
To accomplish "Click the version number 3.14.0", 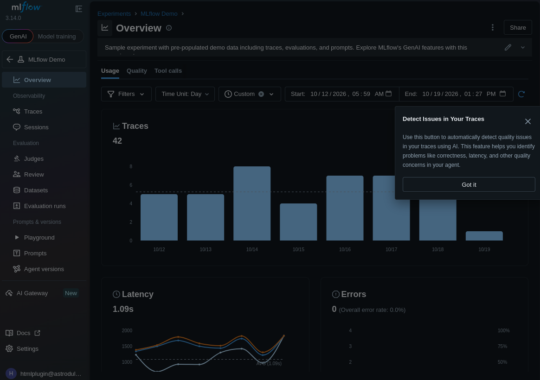I will pyautogui.click(x=13, y=18).
